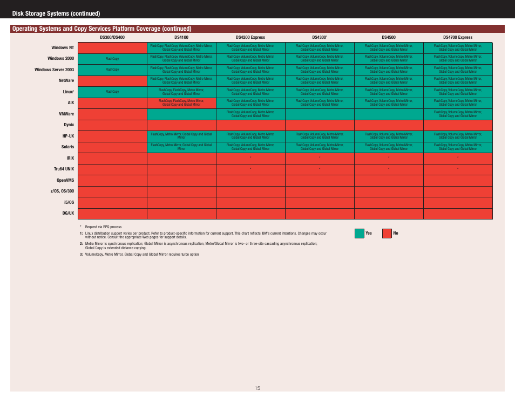The height and width of the screenshot is (398, 515).
Task: Click the AIX row label
Action: (71, 102)
